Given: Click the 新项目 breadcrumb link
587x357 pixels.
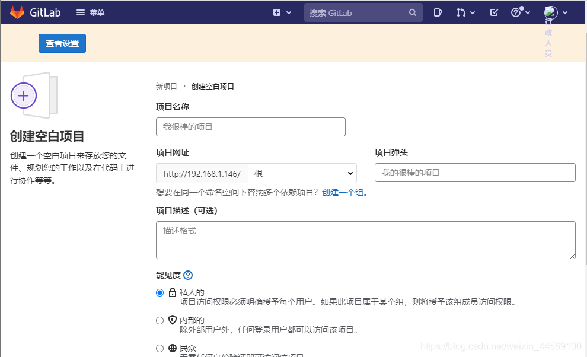Looking at the screenshot, I should click(x=166, y=87).
